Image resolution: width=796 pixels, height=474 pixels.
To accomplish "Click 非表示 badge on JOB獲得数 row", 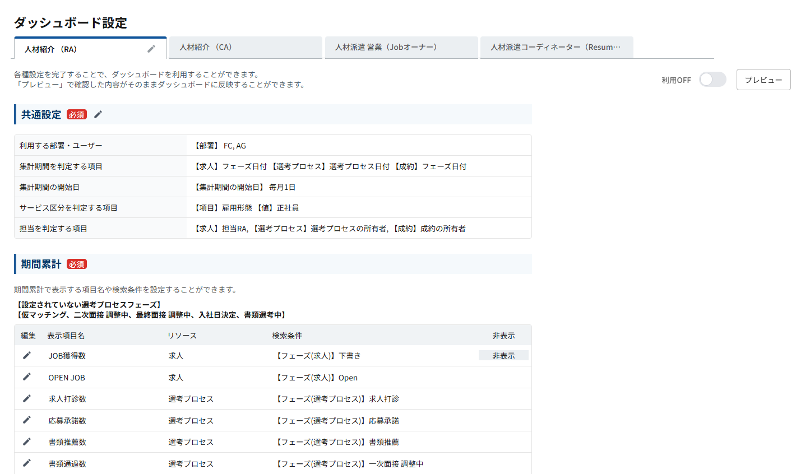I will click(503, 356).
